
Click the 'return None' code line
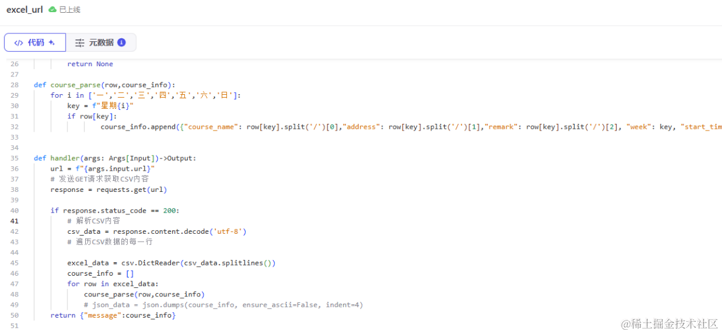point(90,64)
